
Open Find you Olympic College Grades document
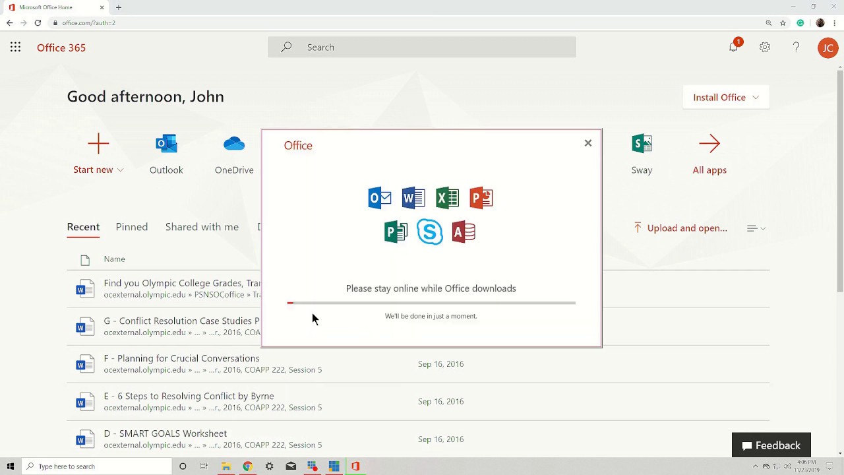point(182,283)
